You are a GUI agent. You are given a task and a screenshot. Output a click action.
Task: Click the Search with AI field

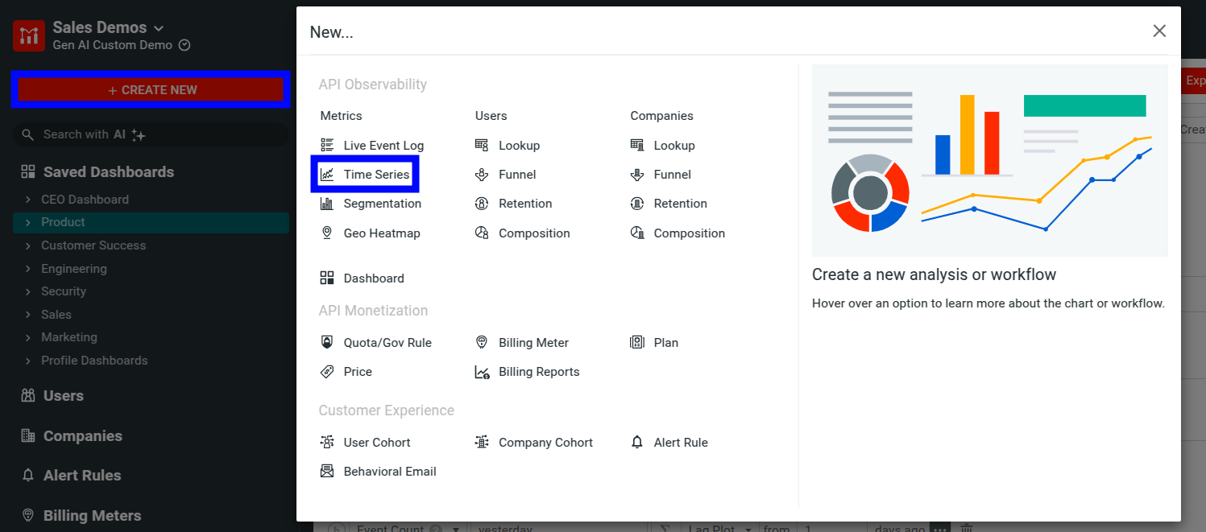151,134
